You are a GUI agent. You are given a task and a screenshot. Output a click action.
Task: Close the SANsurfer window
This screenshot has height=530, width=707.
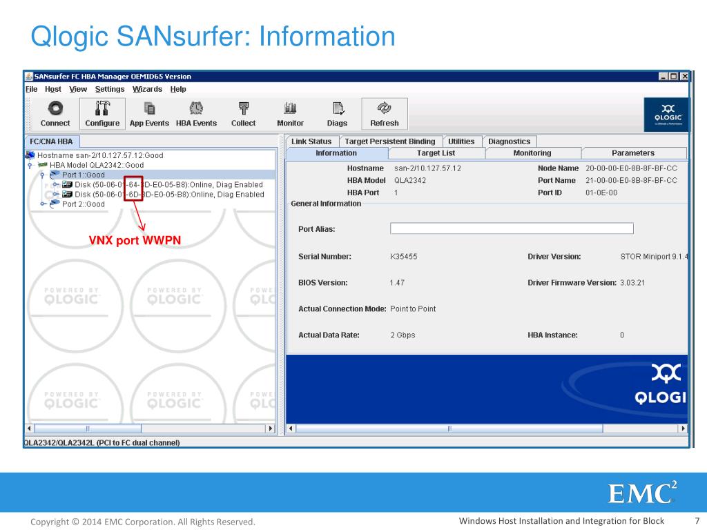(684, 76)
